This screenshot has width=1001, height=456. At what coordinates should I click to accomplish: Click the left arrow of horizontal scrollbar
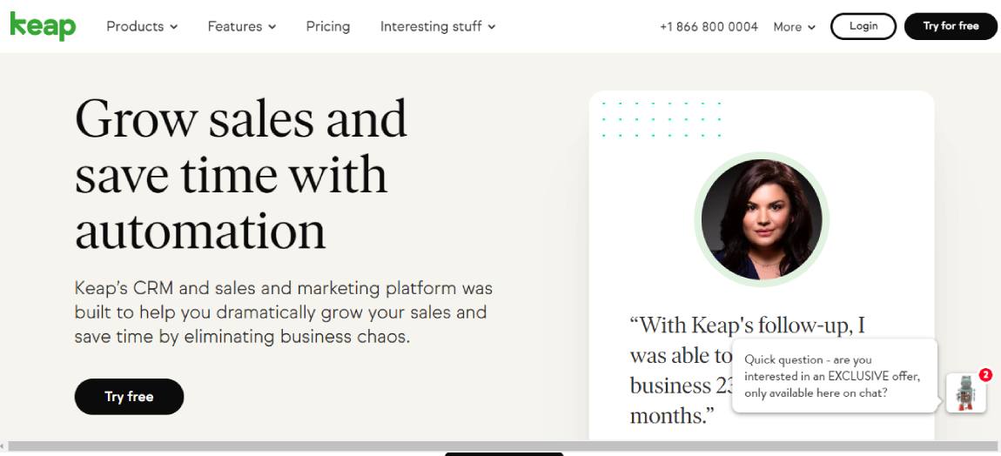[x=3, y=446]
